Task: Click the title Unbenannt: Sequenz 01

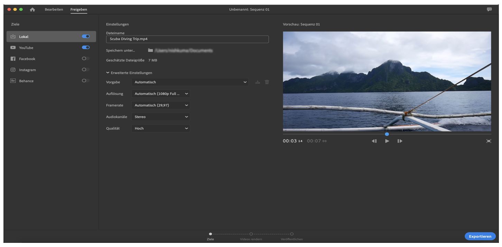Action: 249,9
